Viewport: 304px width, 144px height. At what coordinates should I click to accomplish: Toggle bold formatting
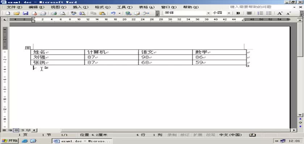point(238,13)
